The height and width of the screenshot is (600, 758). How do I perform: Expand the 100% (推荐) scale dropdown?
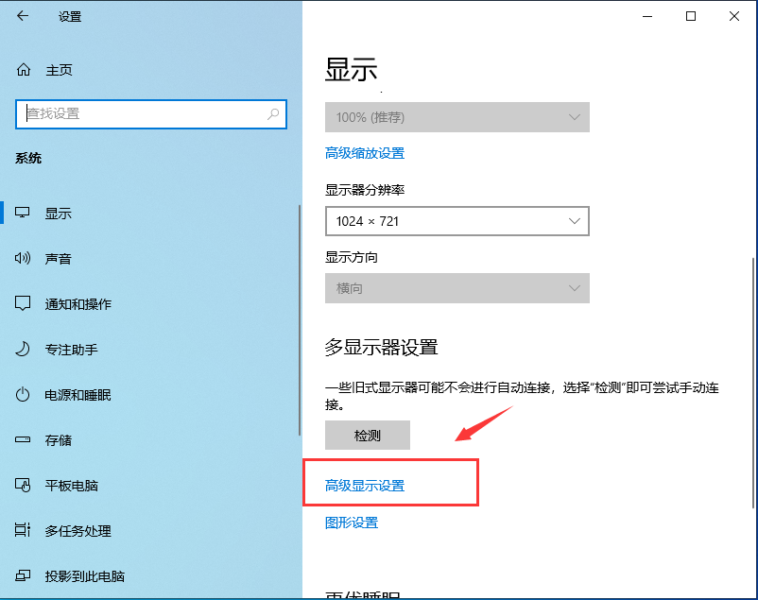click(x=457, y=117)
